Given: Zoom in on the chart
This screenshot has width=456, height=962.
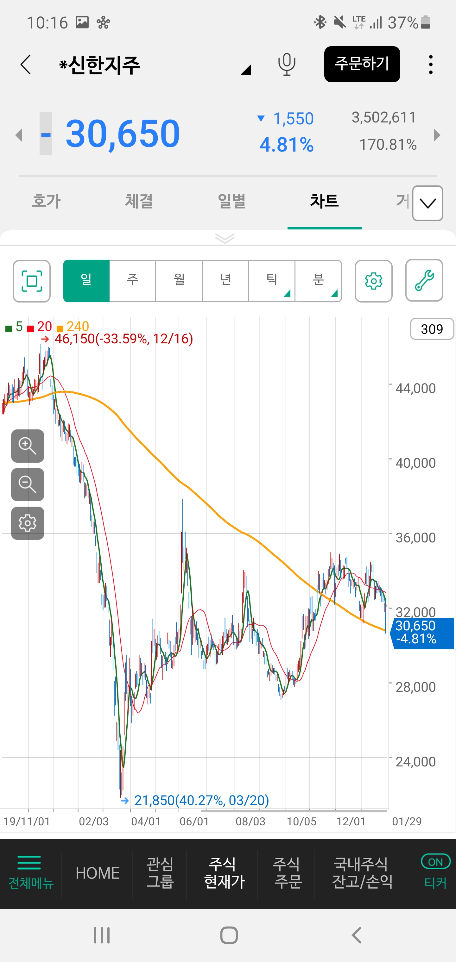Looking at the screenshot, I should point(28,446).
